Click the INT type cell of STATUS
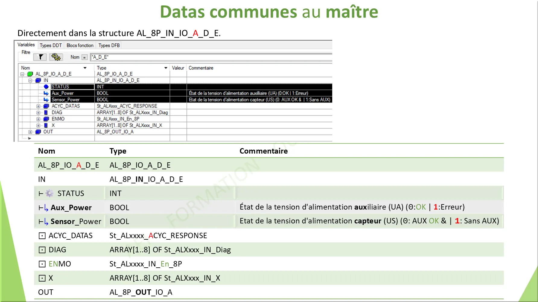The image size is (538, 302). coord(132,87)
